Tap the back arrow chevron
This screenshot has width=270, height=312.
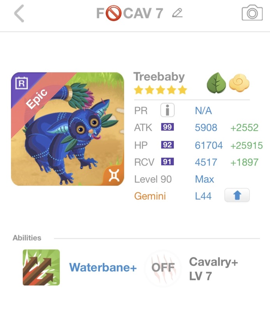[19, 14]
